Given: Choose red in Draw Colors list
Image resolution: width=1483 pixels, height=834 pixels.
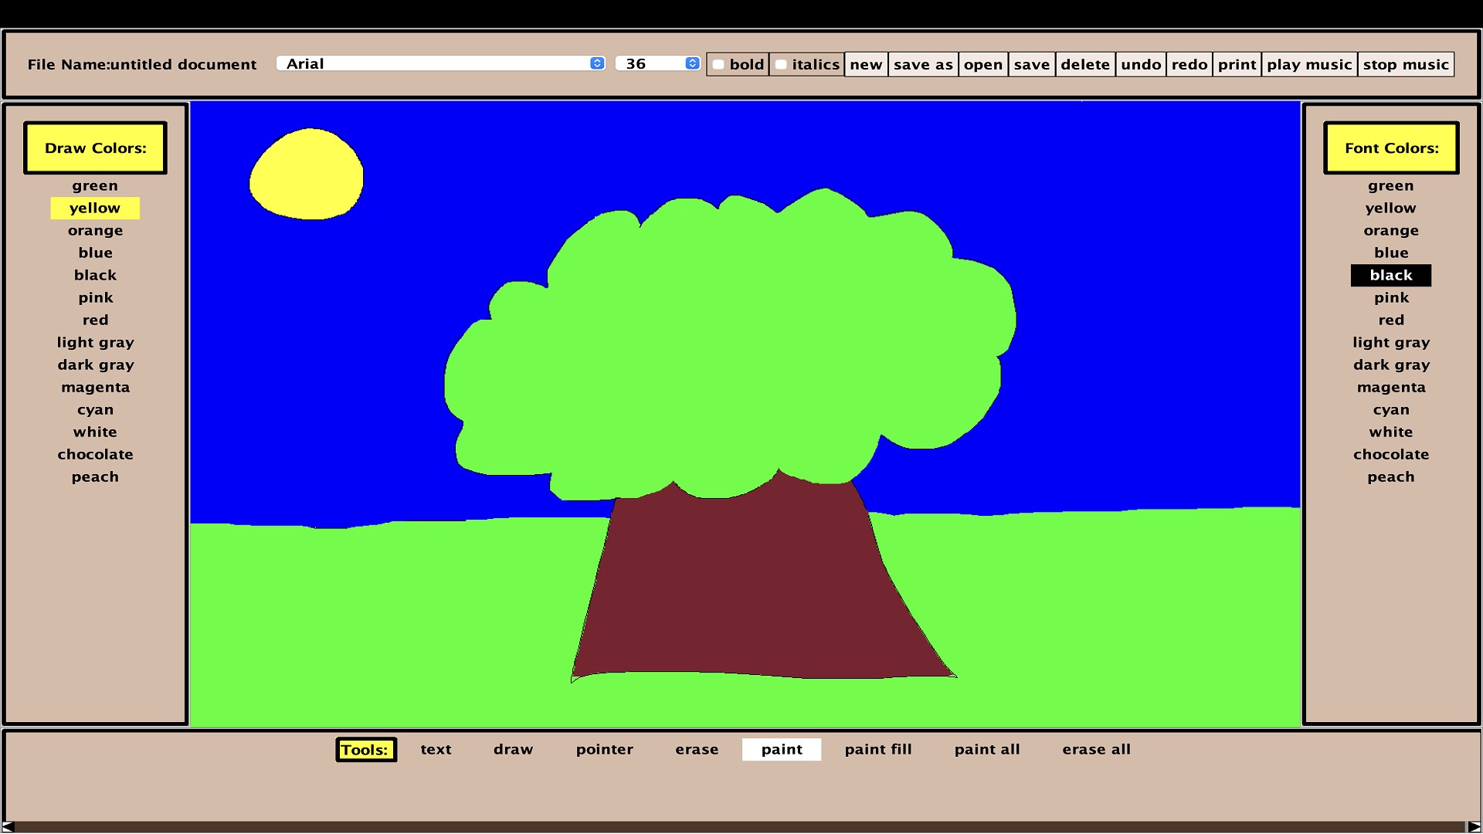Looking at the screenshot, I should (95, 320).
